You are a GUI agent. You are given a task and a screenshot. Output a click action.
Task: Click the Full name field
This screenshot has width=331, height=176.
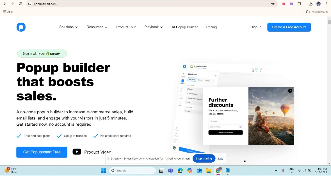tap(225, 121)
